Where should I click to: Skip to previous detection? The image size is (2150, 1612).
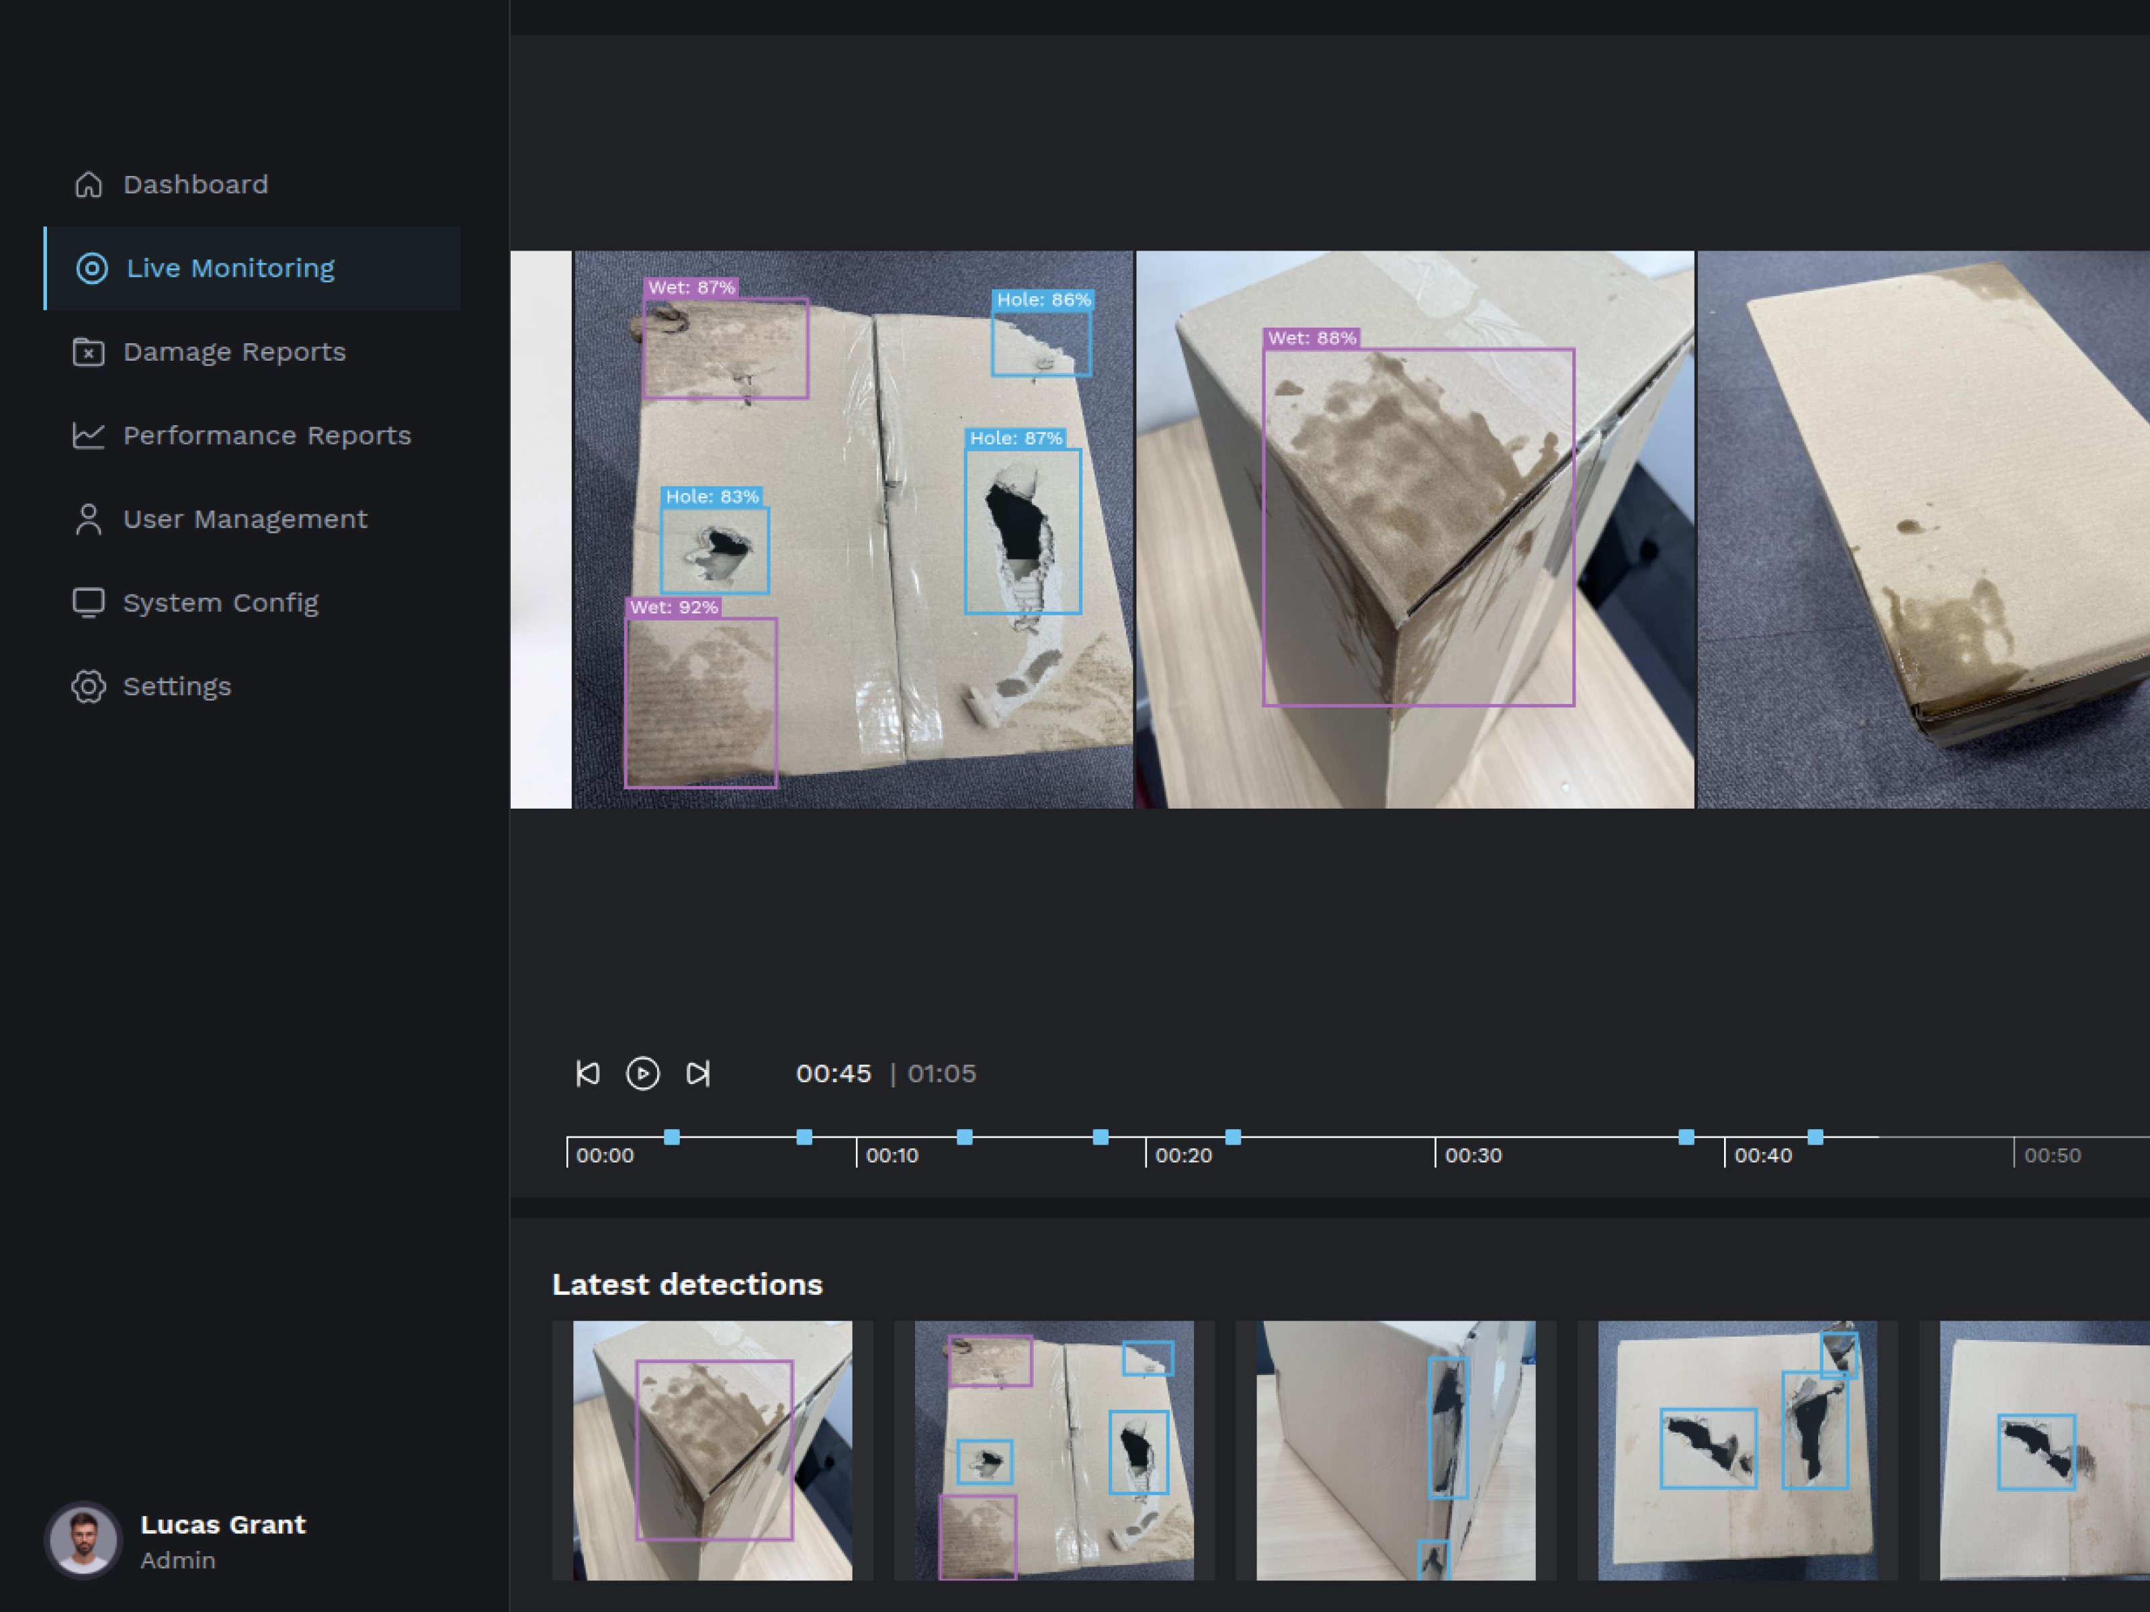point(588,1074)
